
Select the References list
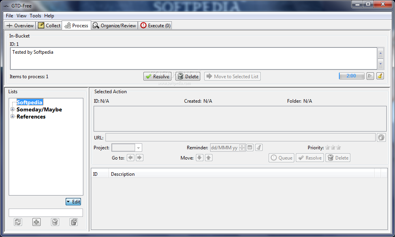coord(31,117)
